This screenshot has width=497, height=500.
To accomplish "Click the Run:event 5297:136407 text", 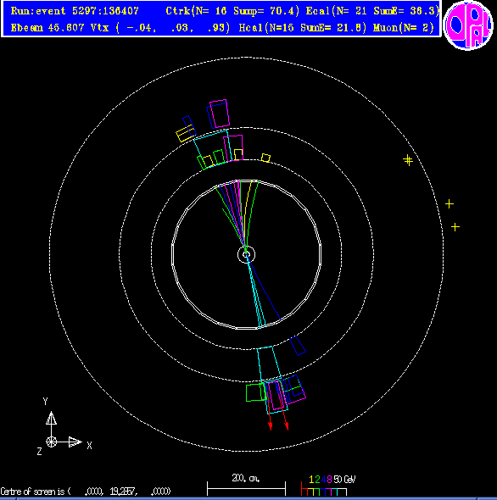I will (x=75, y=11).
